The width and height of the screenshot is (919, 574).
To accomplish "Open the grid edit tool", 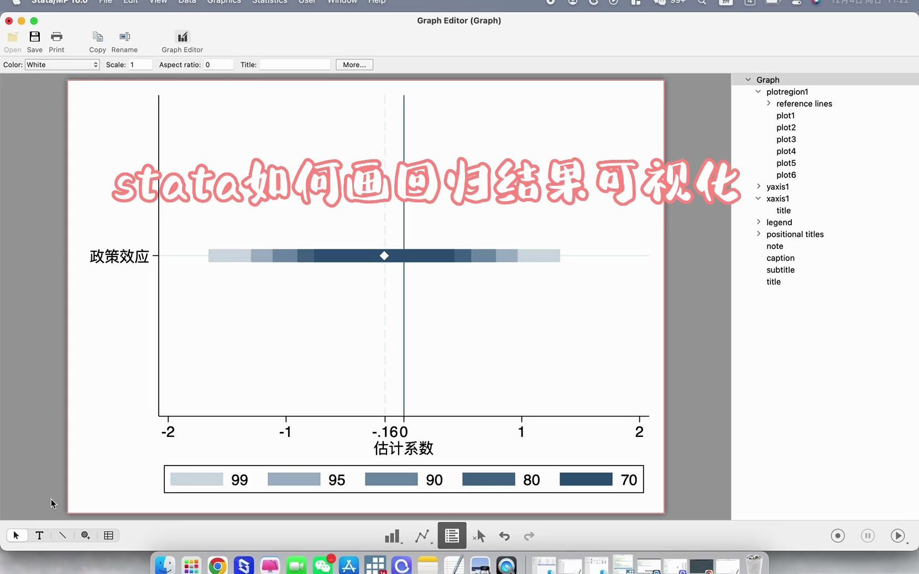I will click(108, 535).
